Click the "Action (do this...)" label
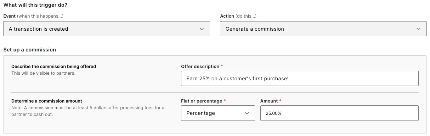 pos(238,16)
